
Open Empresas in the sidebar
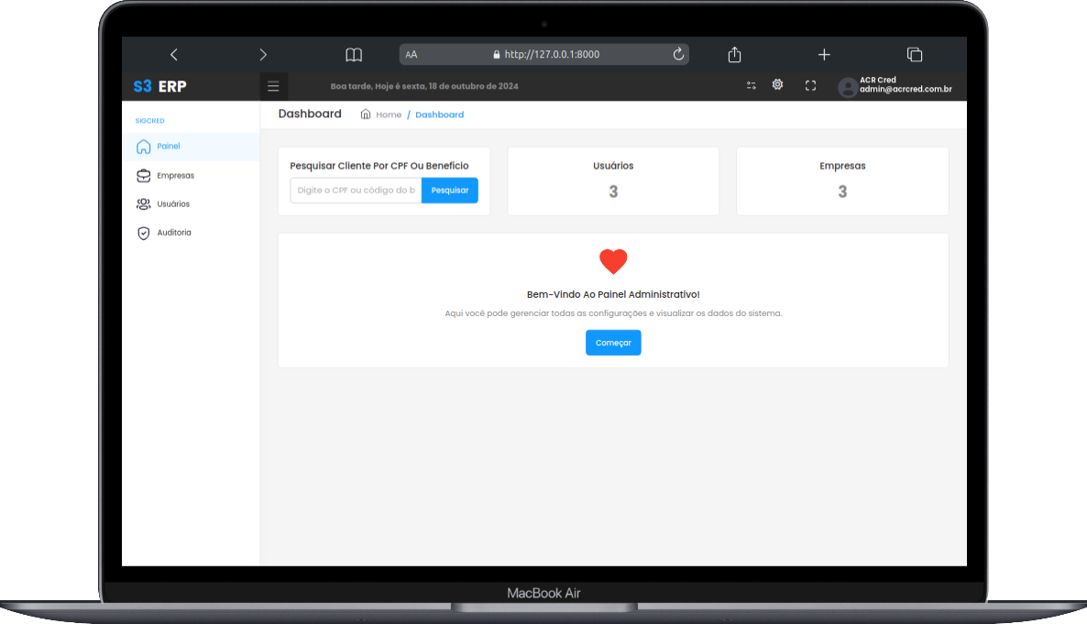tap(191, 175)
